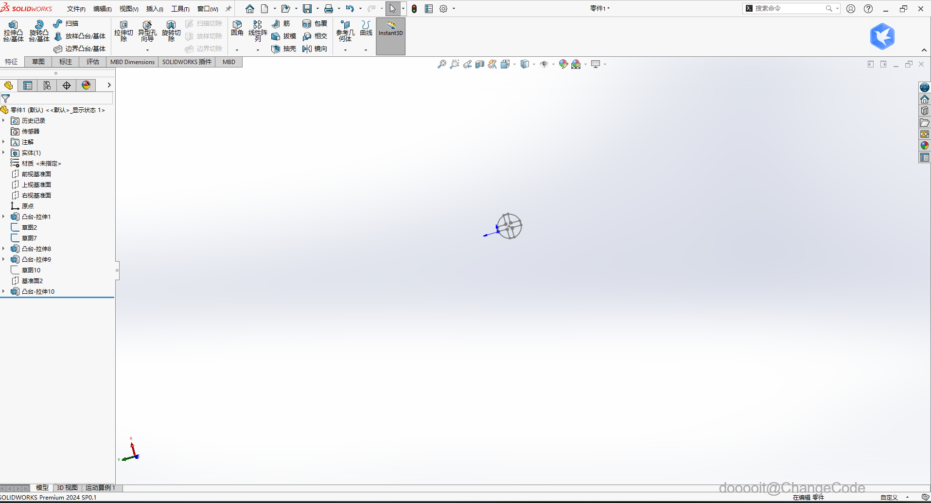Click the Rebuild traffic light icon

click(414, 9)
